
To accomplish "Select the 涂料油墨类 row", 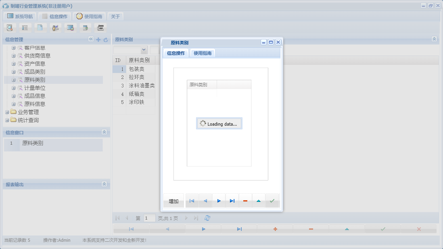I will tap(134, 85).
